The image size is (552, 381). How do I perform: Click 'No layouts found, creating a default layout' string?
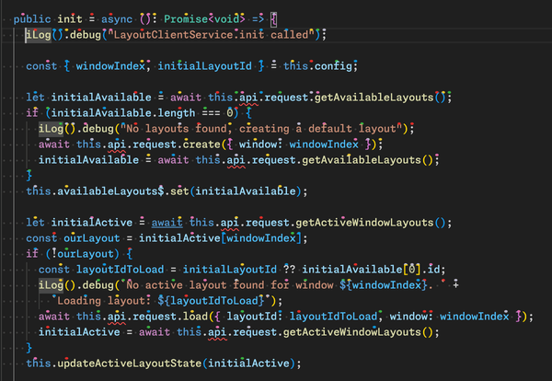(261, 129)
